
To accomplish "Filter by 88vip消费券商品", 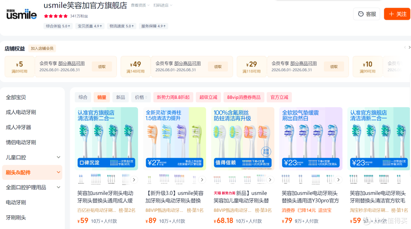I will point(244,97).
